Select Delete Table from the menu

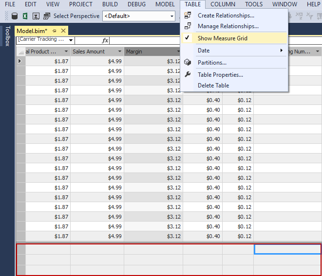(x=213, y=86)
